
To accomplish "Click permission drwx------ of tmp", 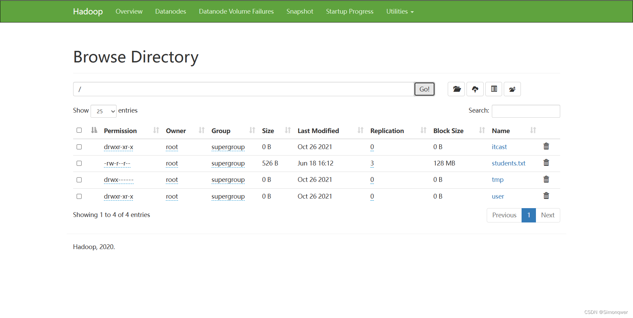I will tap(119, 180).
